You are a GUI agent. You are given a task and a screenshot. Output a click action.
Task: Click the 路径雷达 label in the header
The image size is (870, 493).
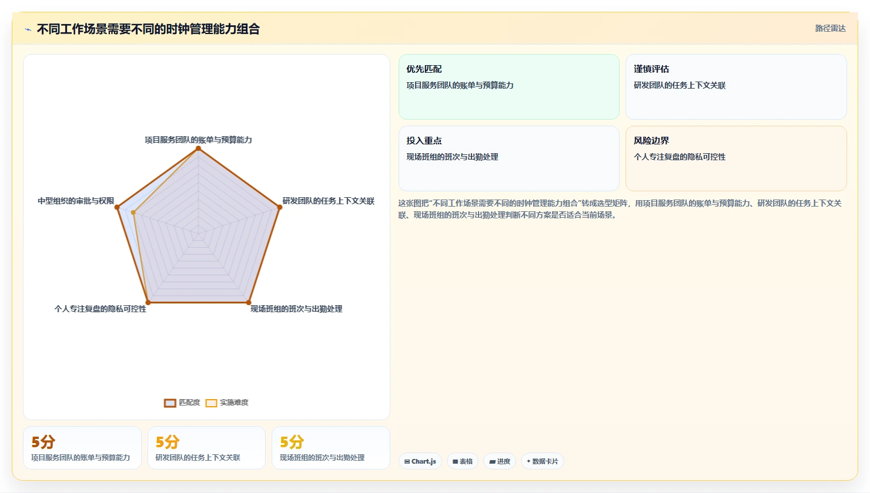[830, 28]
